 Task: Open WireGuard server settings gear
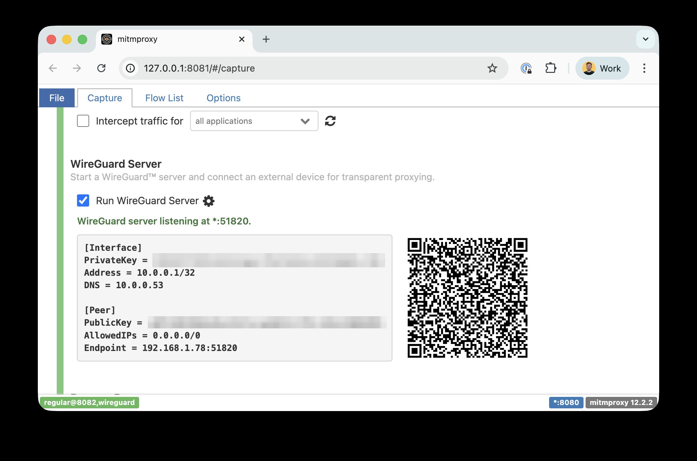click(209, 201)
